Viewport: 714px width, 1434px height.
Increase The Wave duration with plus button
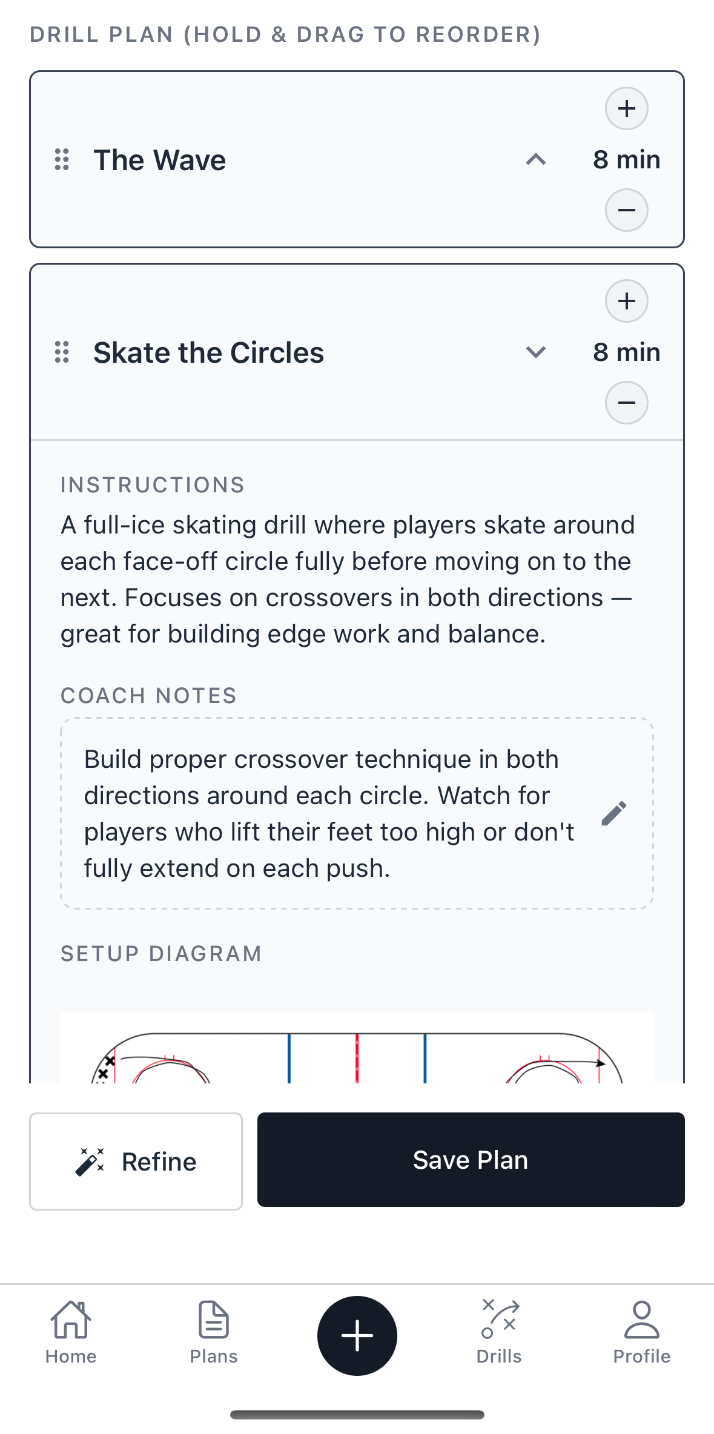click(x=626, y=109)
